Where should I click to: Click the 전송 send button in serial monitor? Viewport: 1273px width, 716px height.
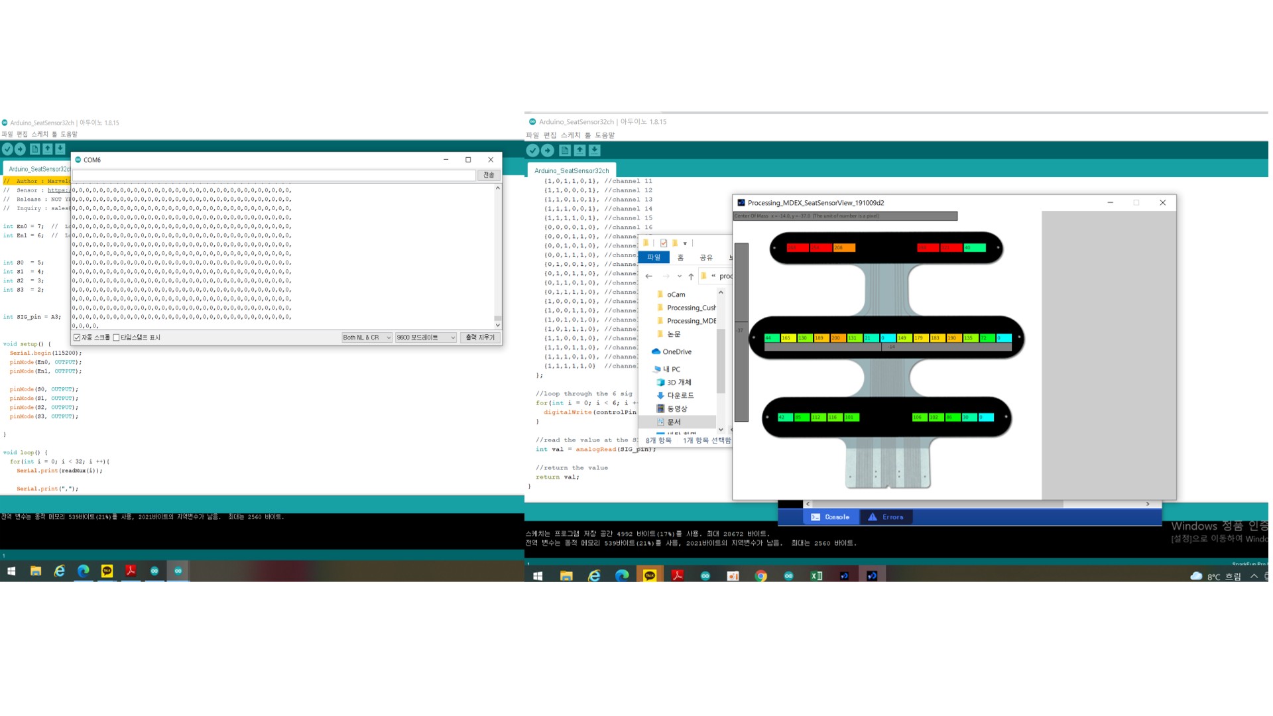[489, 175]
